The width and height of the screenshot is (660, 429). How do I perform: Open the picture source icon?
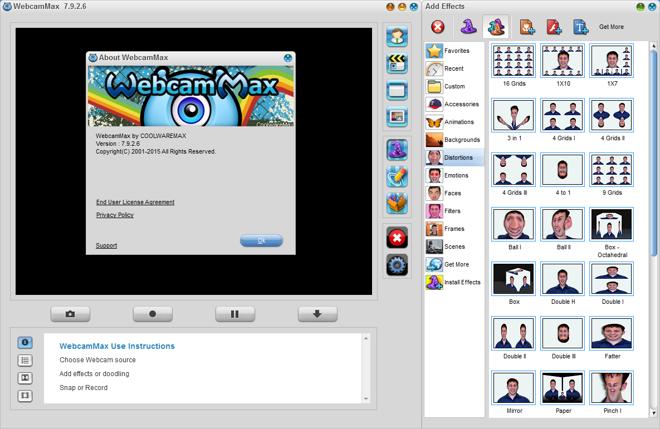397,116
